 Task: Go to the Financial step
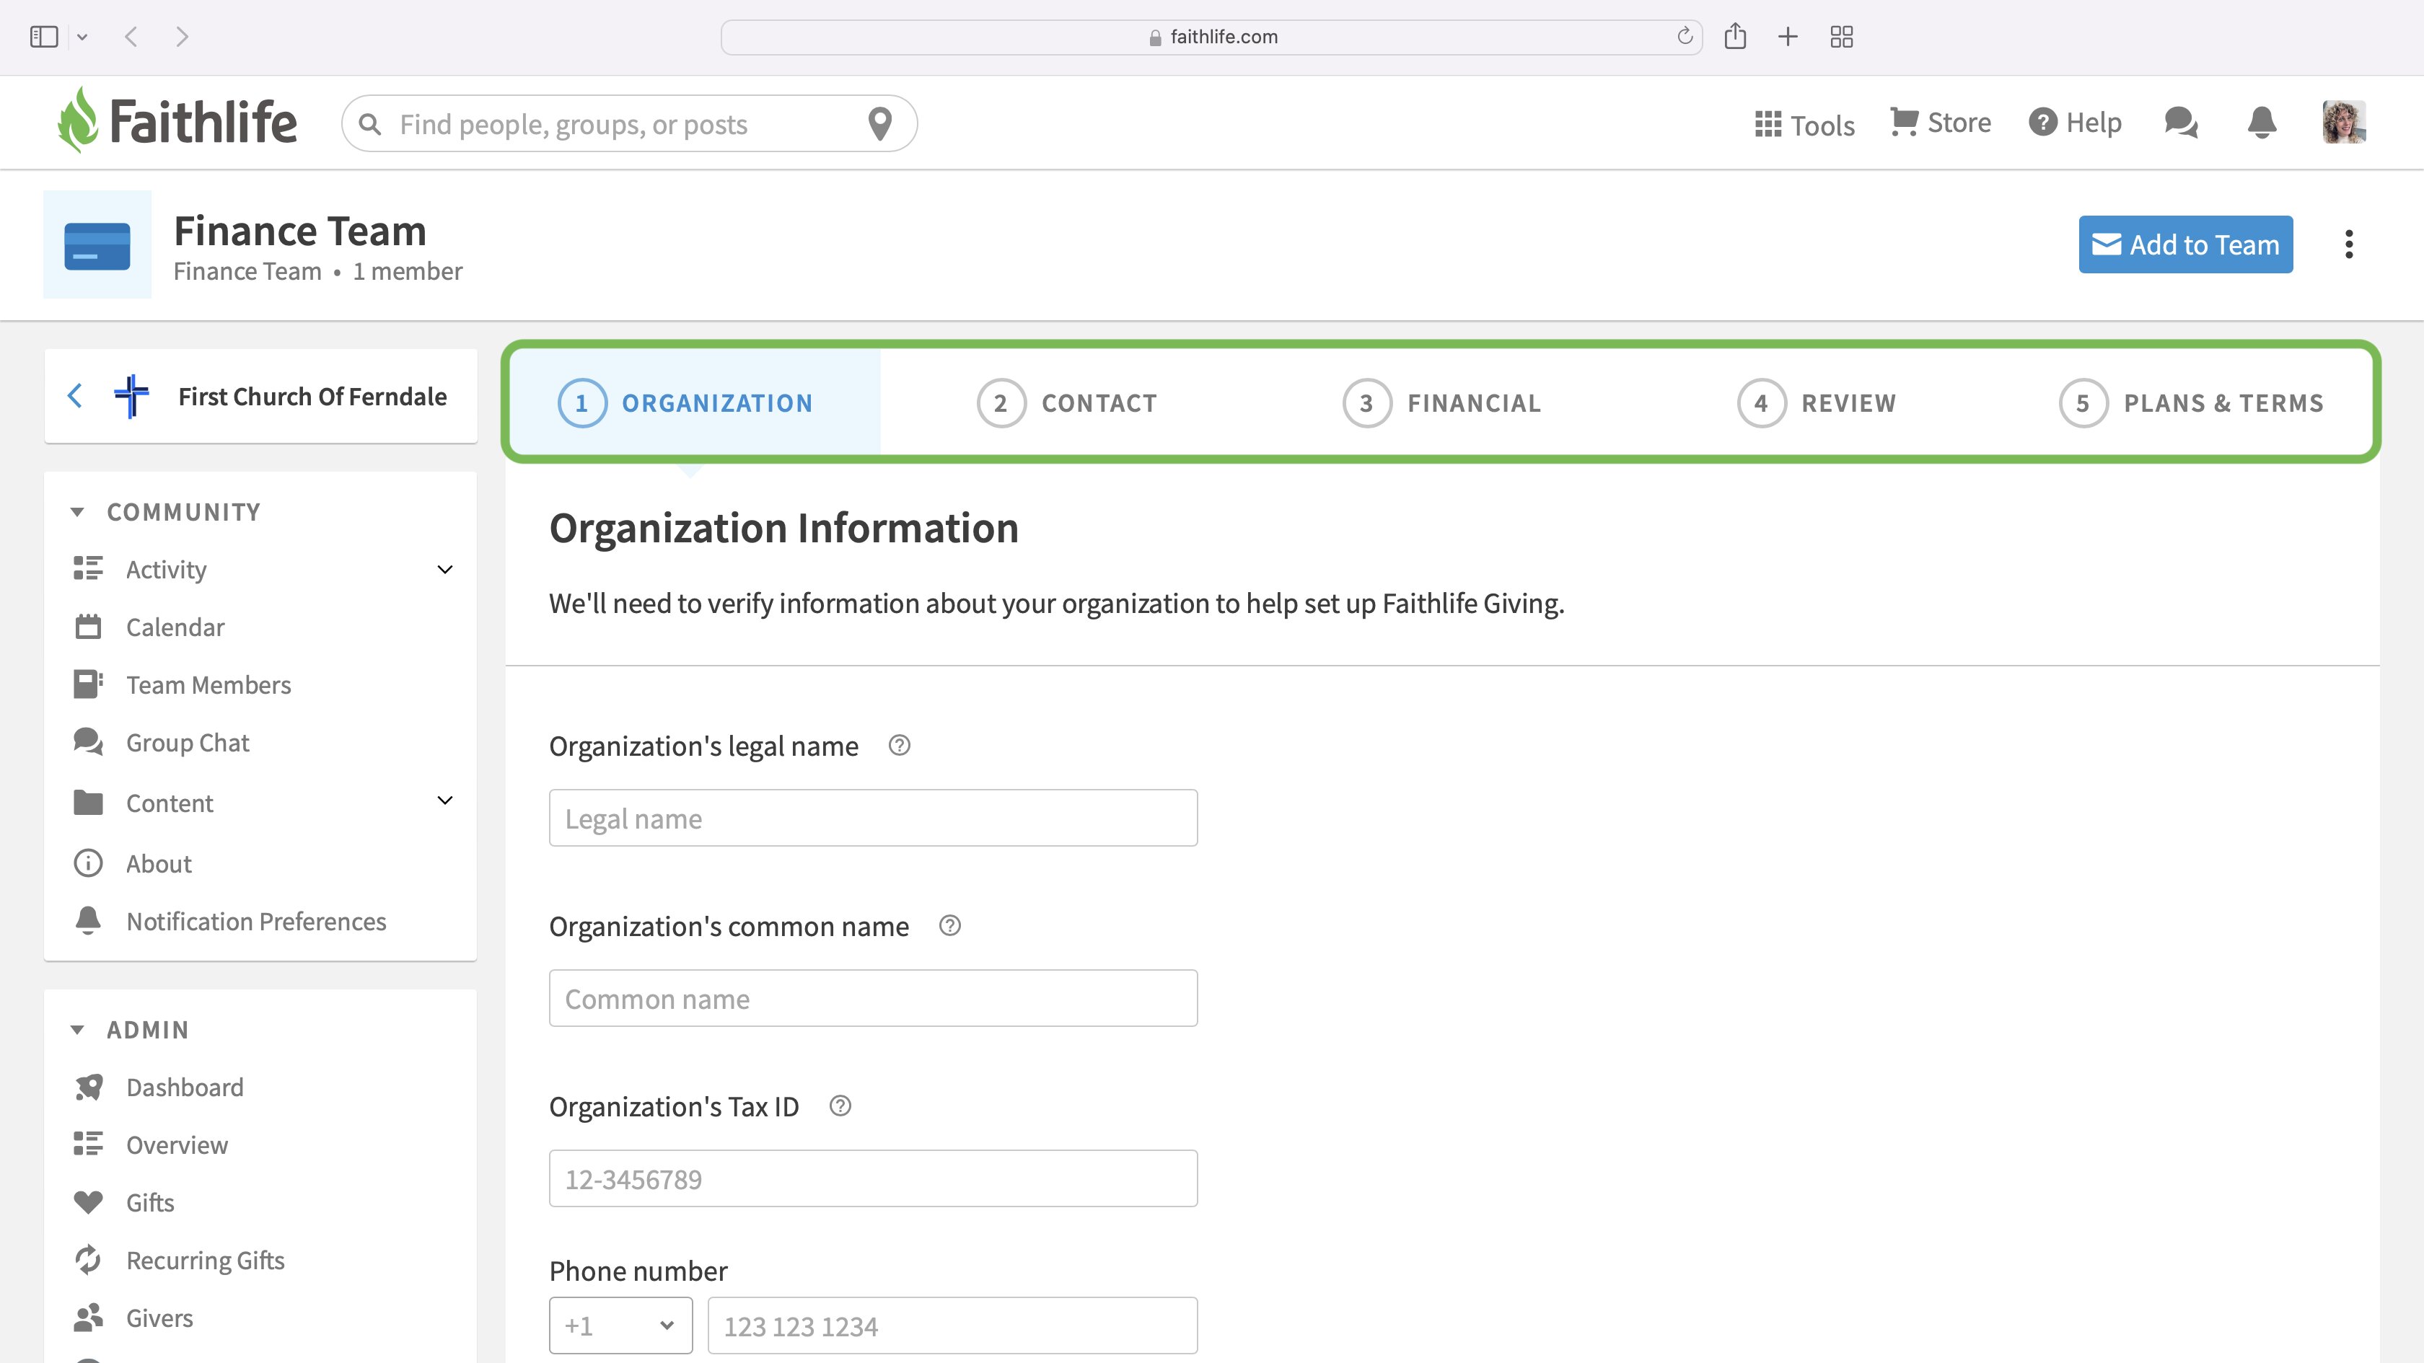click(x=1441, y=402)
